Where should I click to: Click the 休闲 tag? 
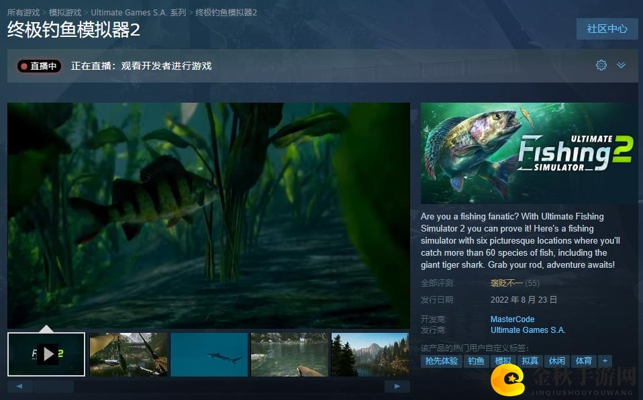[557, 361]
